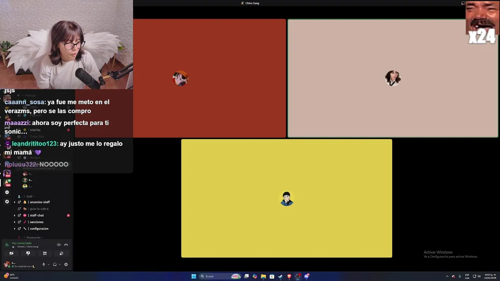Click caaann_sosa username in chat overlay
Screen dimensions: 500x281
click(x=24, y=102)
